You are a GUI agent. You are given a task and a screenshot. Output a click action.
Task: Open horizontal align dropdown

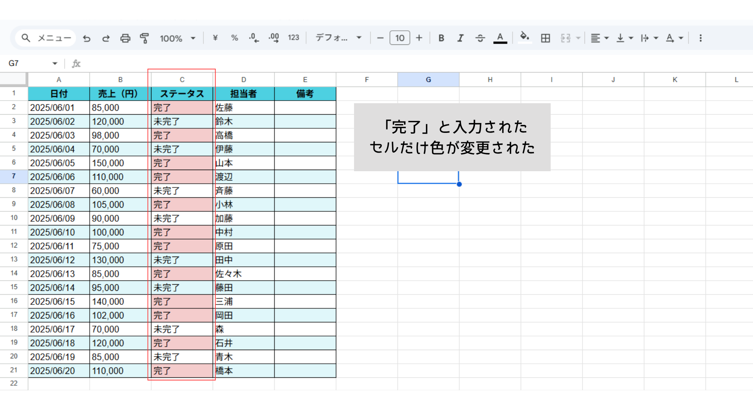pyautogui.click(x=600, y=38)
